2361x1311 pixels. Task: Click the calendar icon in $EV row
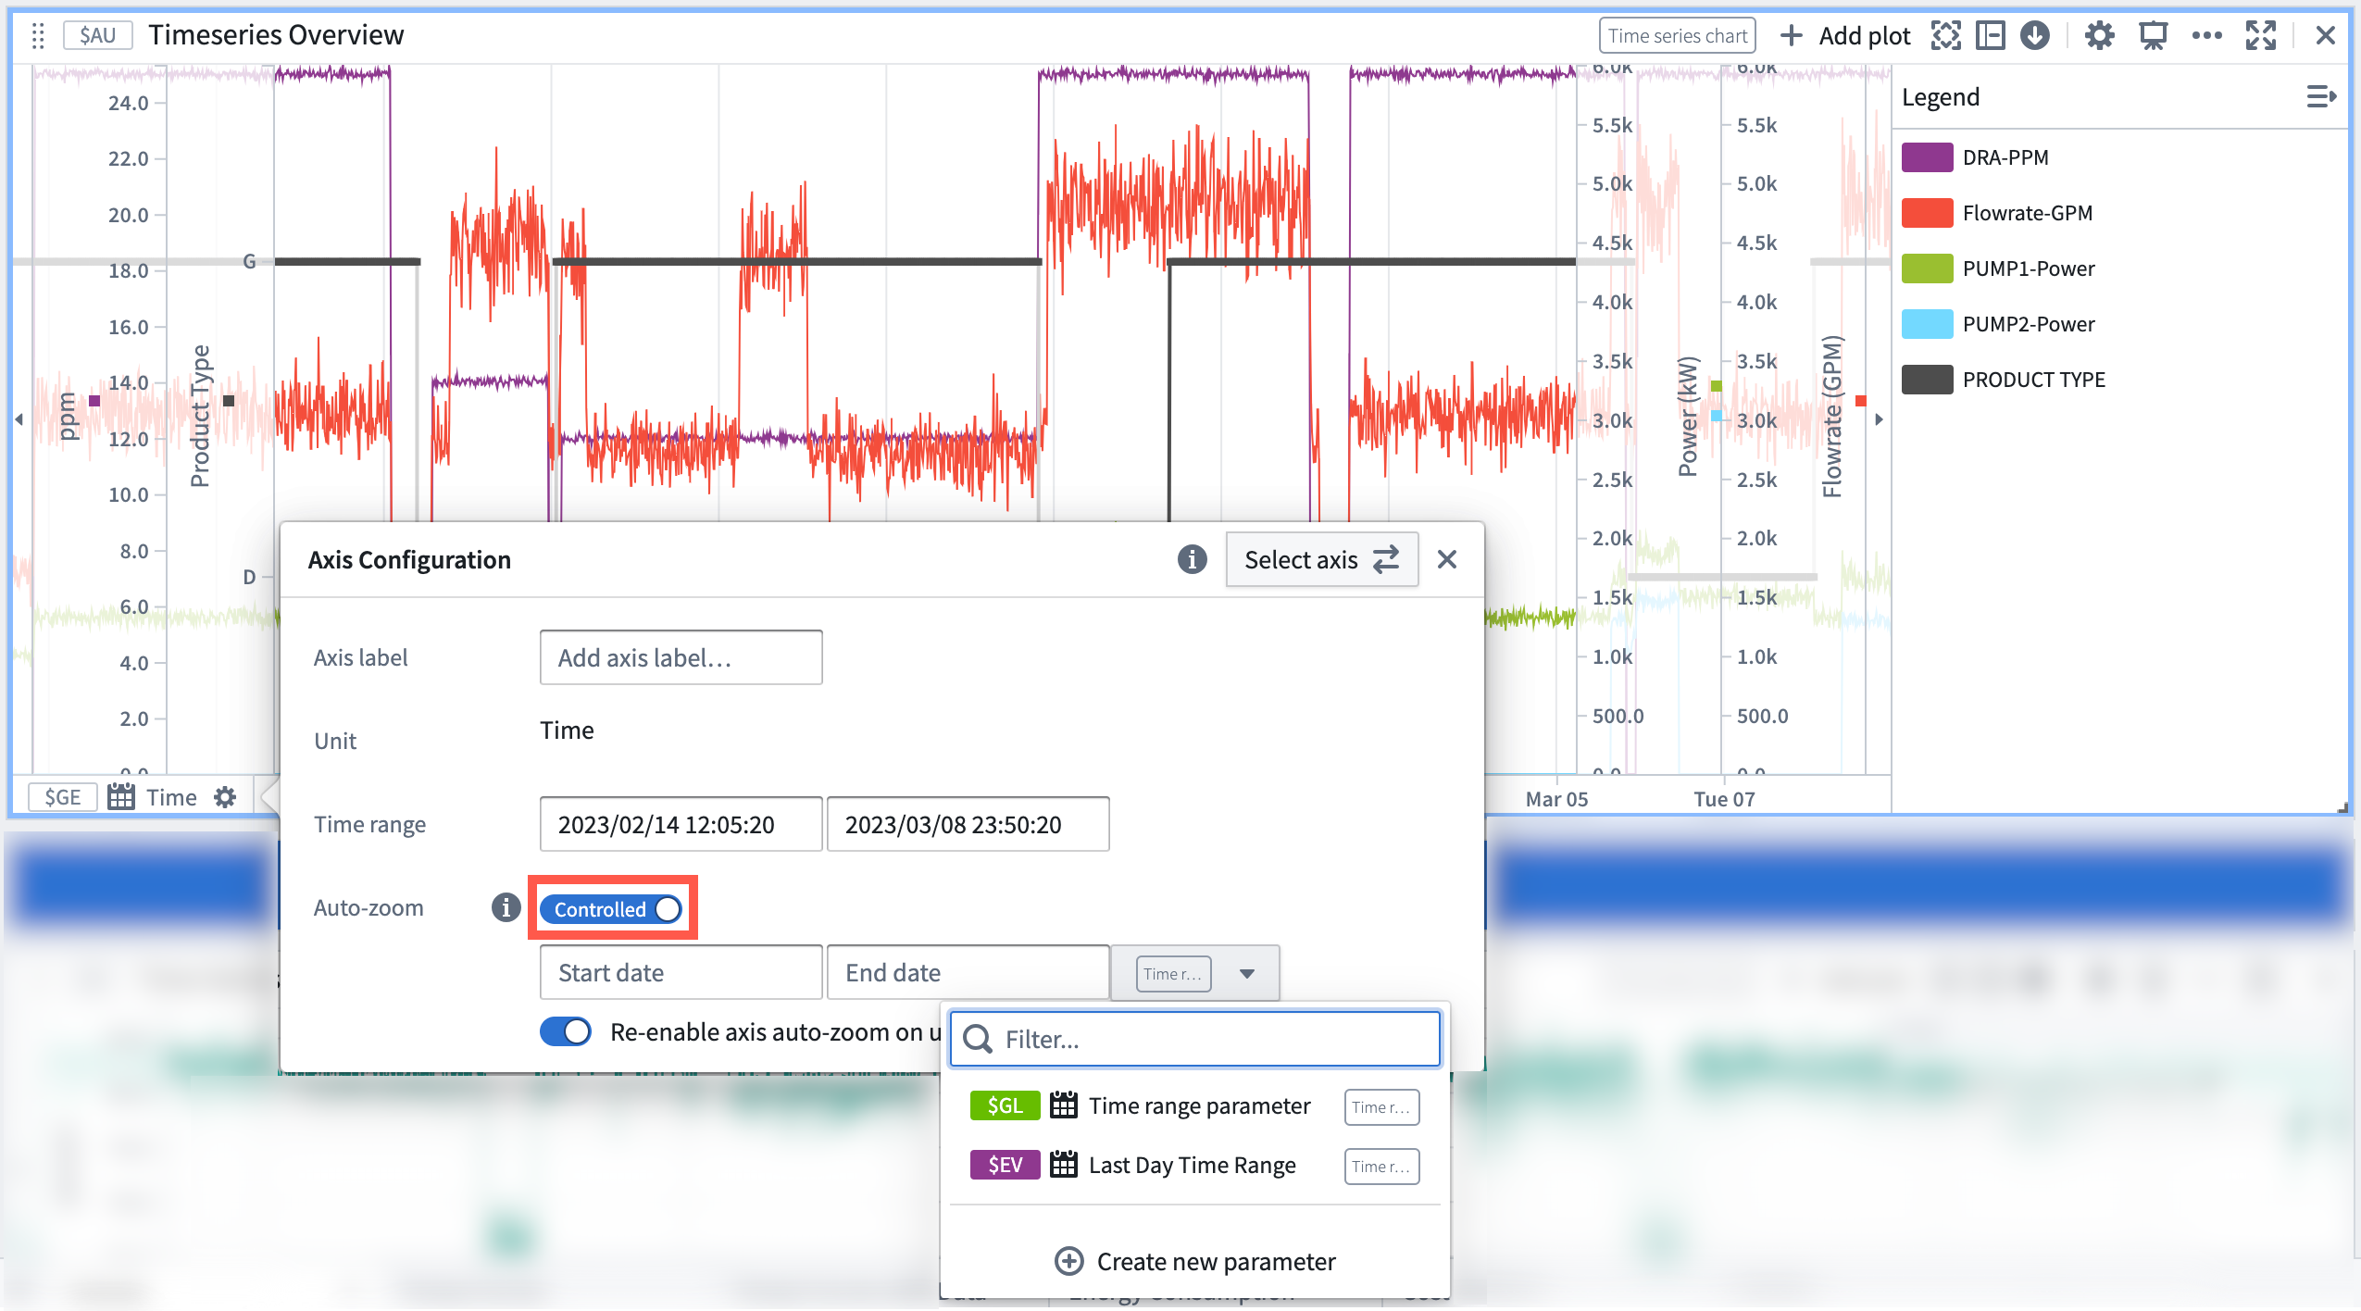(1064, 1165)
